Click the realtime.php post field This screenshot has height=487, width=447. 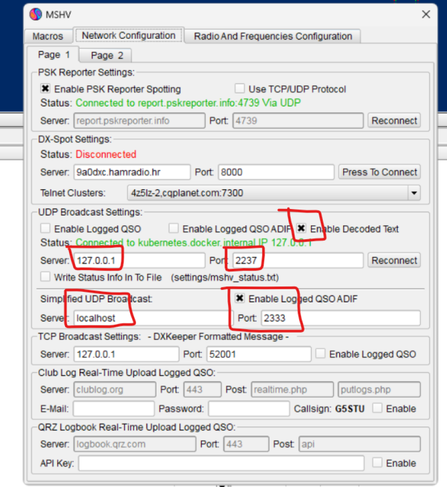tap(293, 390)
